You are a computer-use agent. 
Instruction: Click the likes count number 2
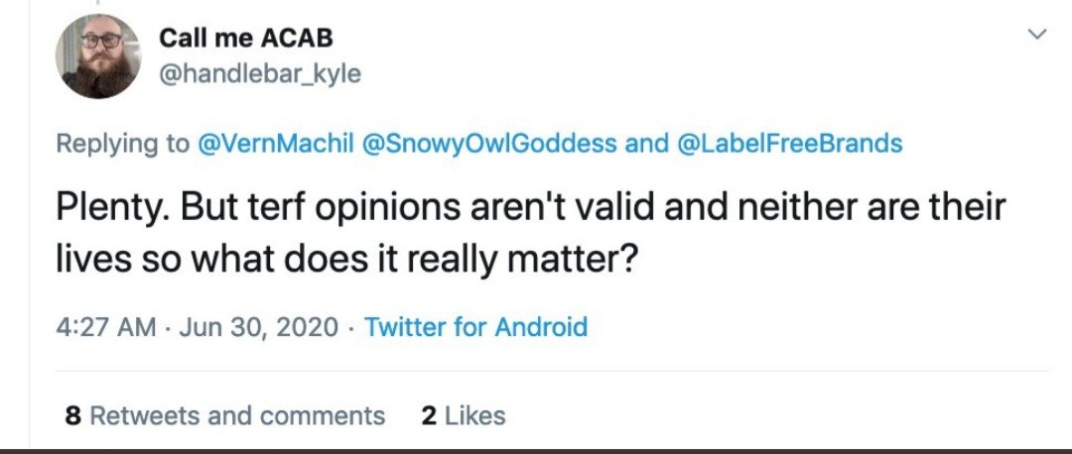429,415
